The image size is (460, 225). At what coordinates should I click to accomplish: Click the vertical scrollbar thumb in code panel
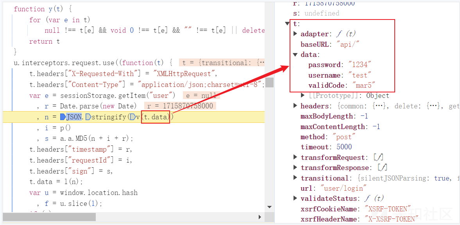[x=269, y=82]
